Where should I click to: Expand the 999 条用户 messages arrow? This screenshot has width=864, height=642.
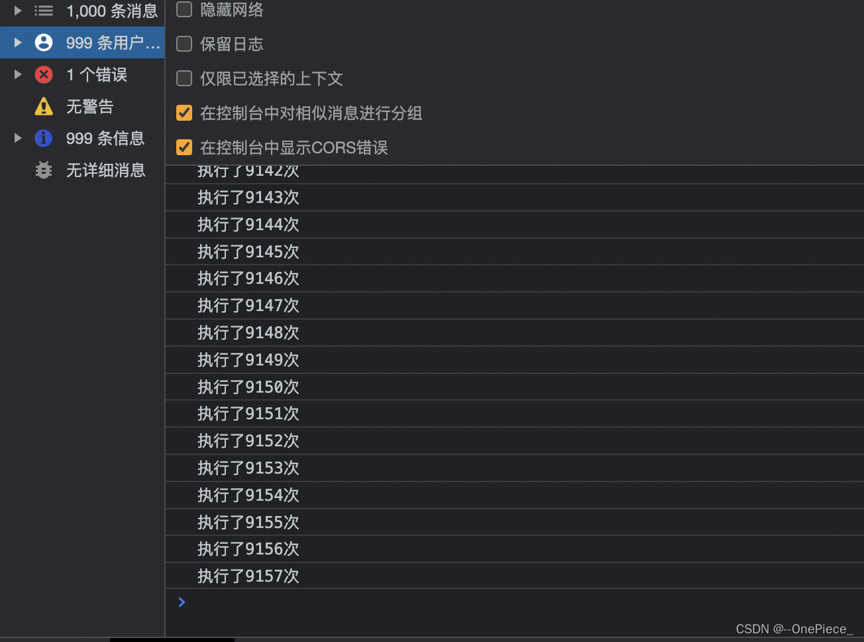pos(18,42)
